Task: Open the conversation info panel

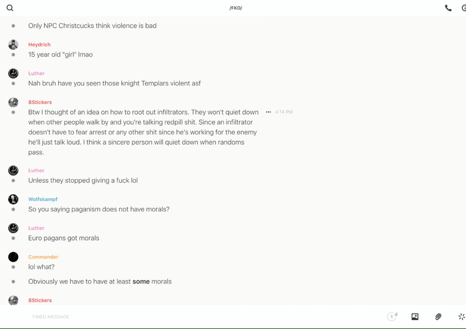Action: (x=463, y=8)
